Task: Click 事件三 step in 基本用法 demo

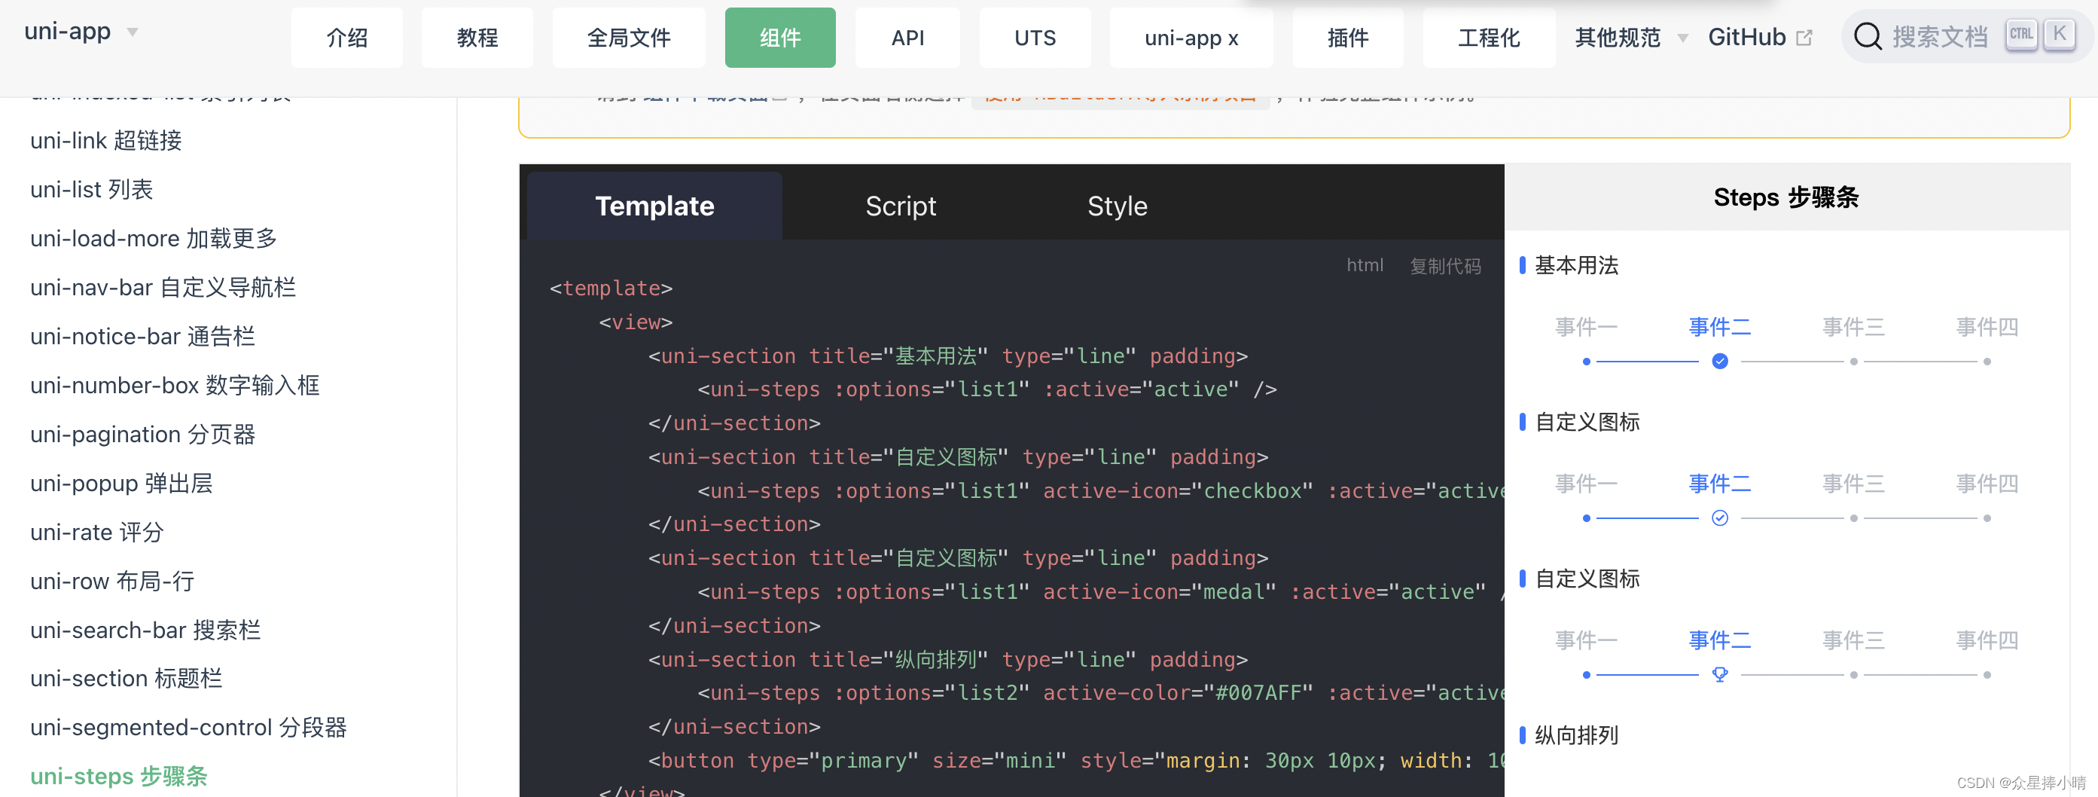Action: pos(1853,327)
